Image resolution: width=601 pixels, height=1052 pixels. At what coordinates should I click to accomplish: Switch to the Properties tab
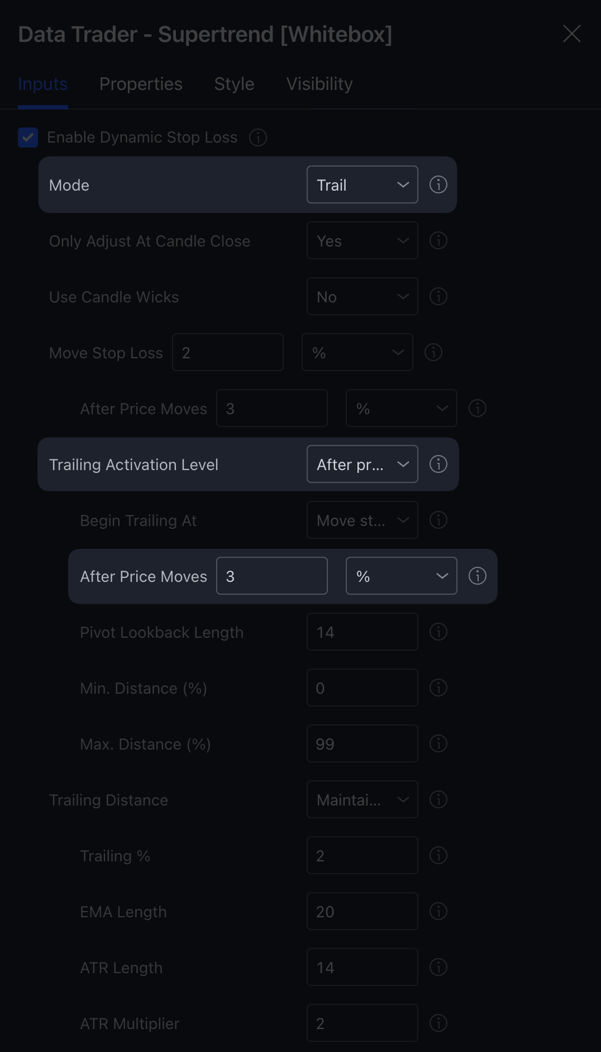(x=141, y=84)
